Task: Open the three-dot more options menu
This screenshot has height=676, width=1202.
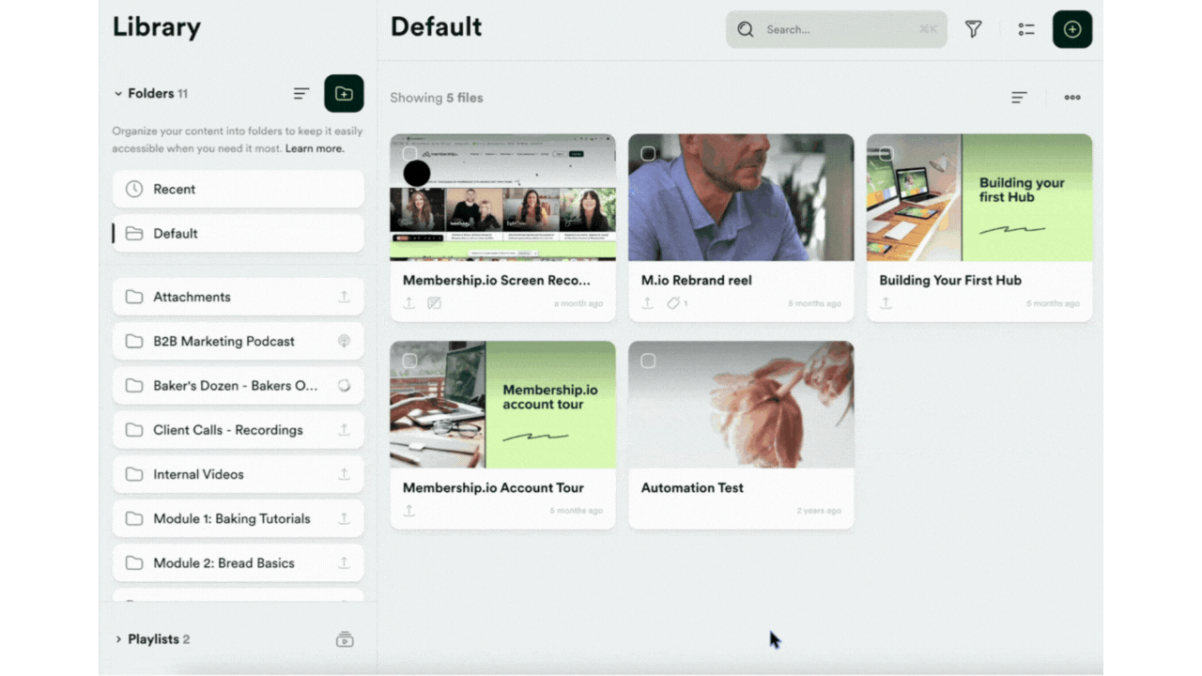Action: pyautogui.click(x=1072, y=98)
